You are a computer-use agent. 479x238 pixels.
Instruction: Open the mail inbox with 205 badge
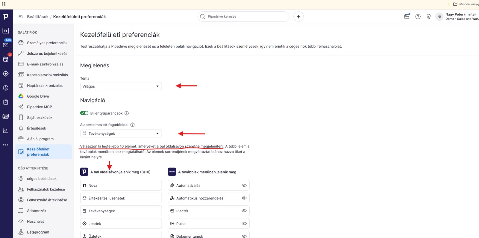tap(6, 45)
